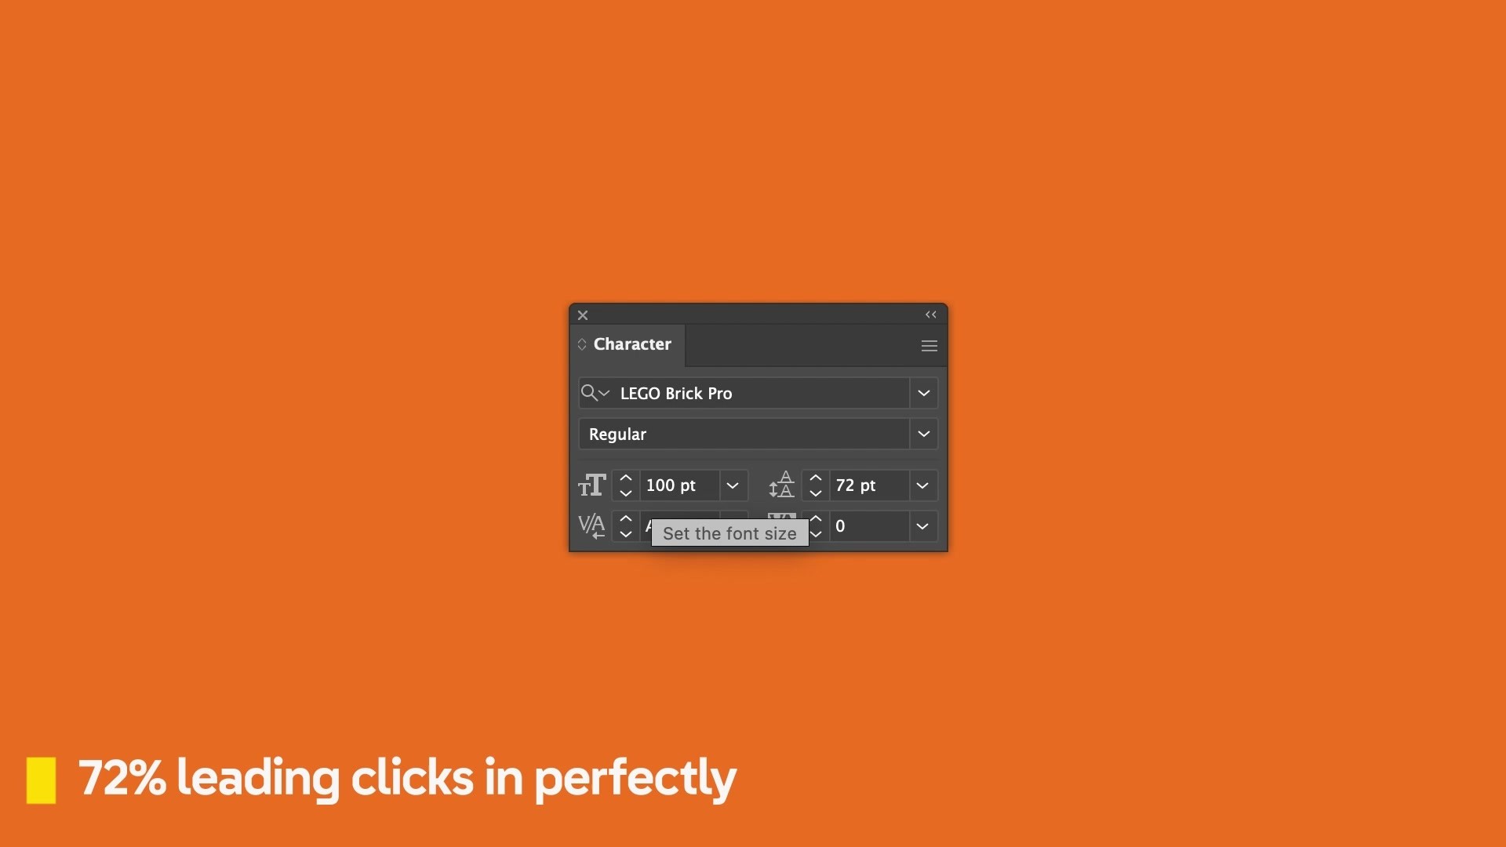The width and height of the screenshot is (1506, 847).
Task: Set font size to 100 pt input
Action: tap(678, 484)
